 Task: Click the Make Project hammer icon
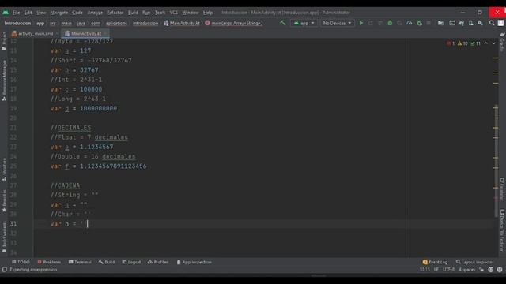pyautogui.click(x=283, y=23)
